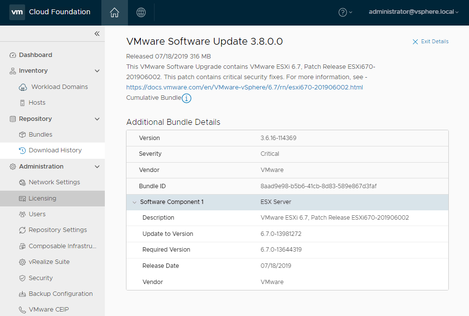Click Repository section label
Viewport: 469px width, 316px height.
35,119
